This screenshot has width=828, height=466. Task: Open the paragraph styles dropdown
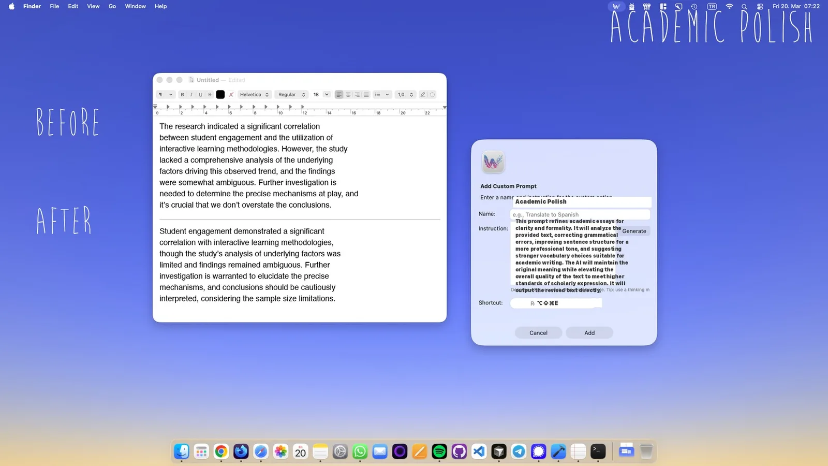point(166,95)
